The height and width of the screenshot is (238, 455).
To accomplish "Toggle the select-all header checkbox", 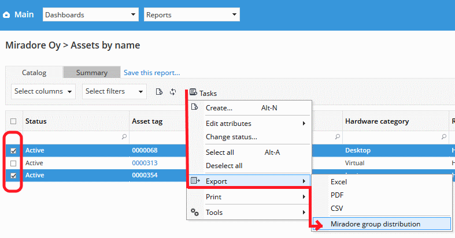I will (13, 121).
